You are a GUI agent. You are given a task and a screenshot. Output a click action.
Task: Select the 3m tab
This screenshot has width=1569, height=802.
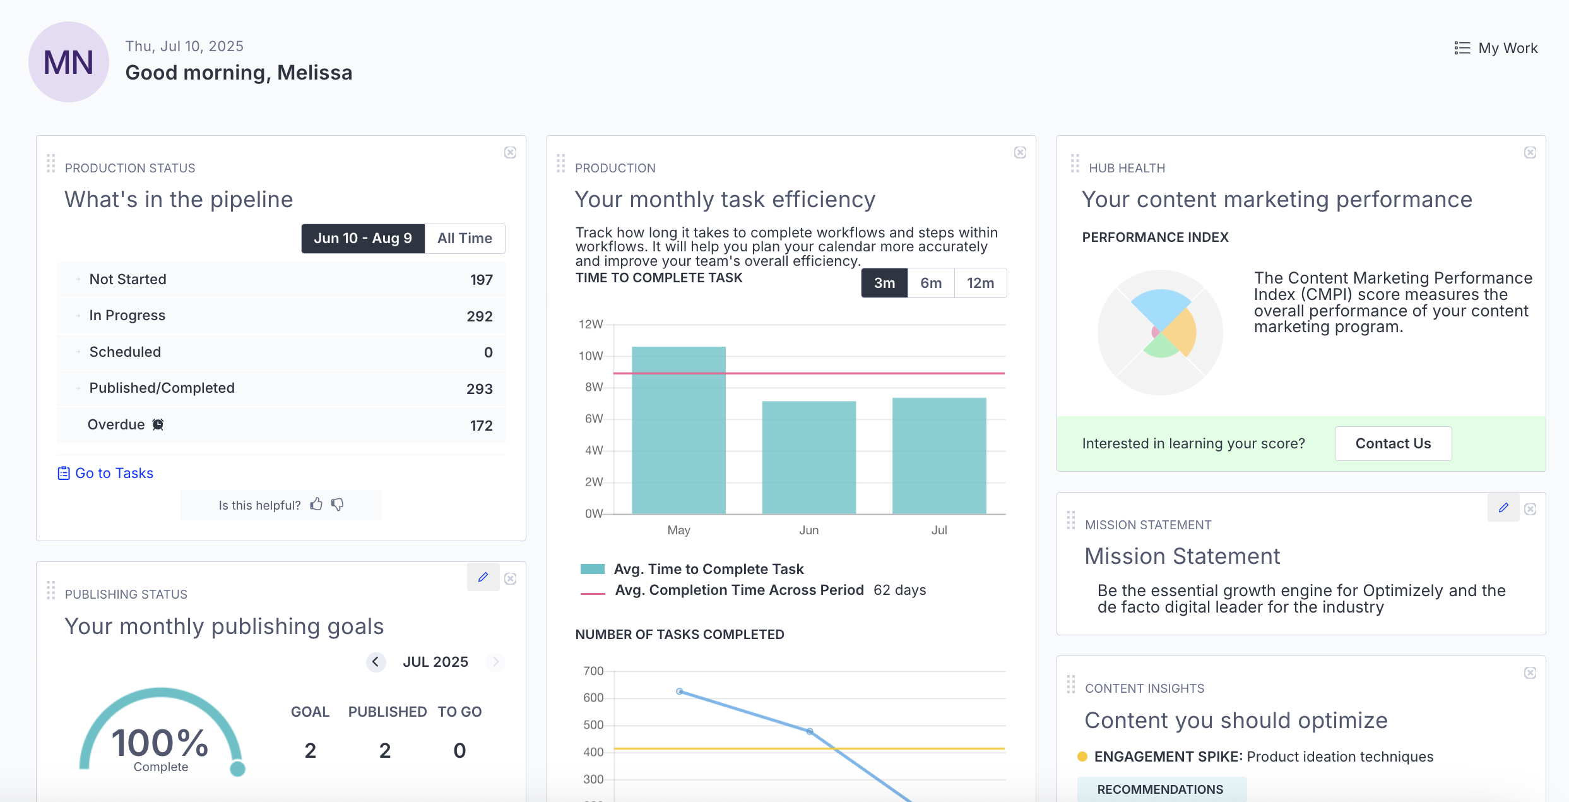[884, 283]
